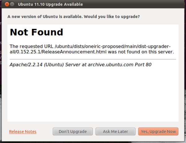Viewport: 186px width, 143px height.
Task: Click the Apache server signature line
Action: tap(80, 65)
